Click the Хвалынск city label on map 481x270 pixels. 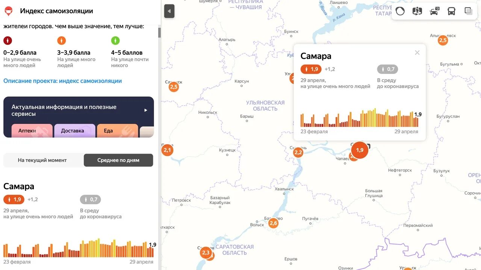point(284,189)
